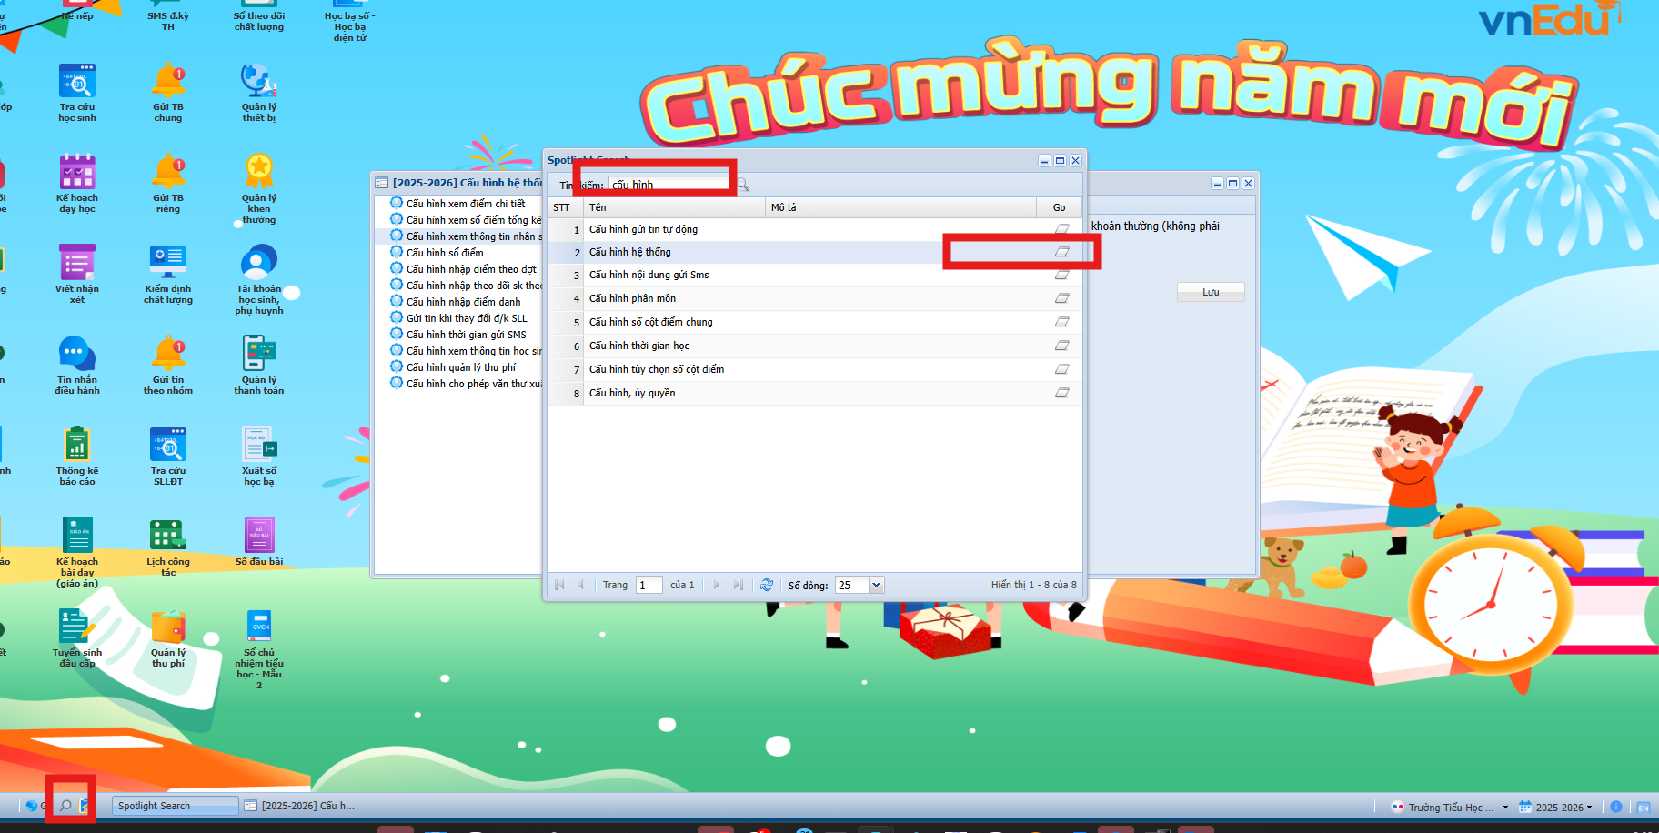Open the Viết nhận xét icon

77,275
